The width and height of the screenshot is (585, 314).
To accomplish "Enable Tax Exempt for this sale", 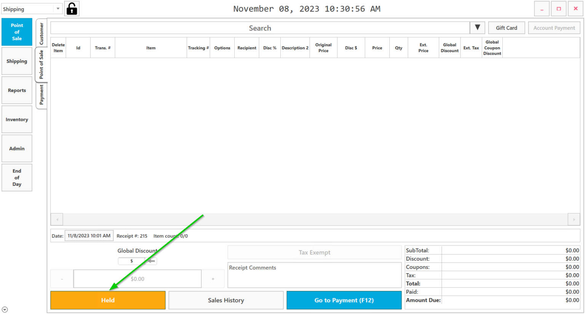I will coord(314,252).
